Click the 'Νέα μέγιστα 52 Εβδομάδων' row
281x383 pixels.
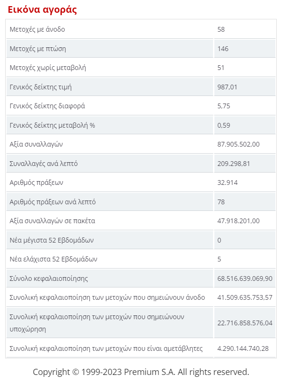tap(141, 240)
